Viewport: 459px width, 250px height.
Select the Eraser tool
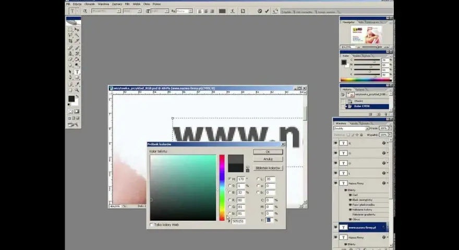click(x=70, y=59)
